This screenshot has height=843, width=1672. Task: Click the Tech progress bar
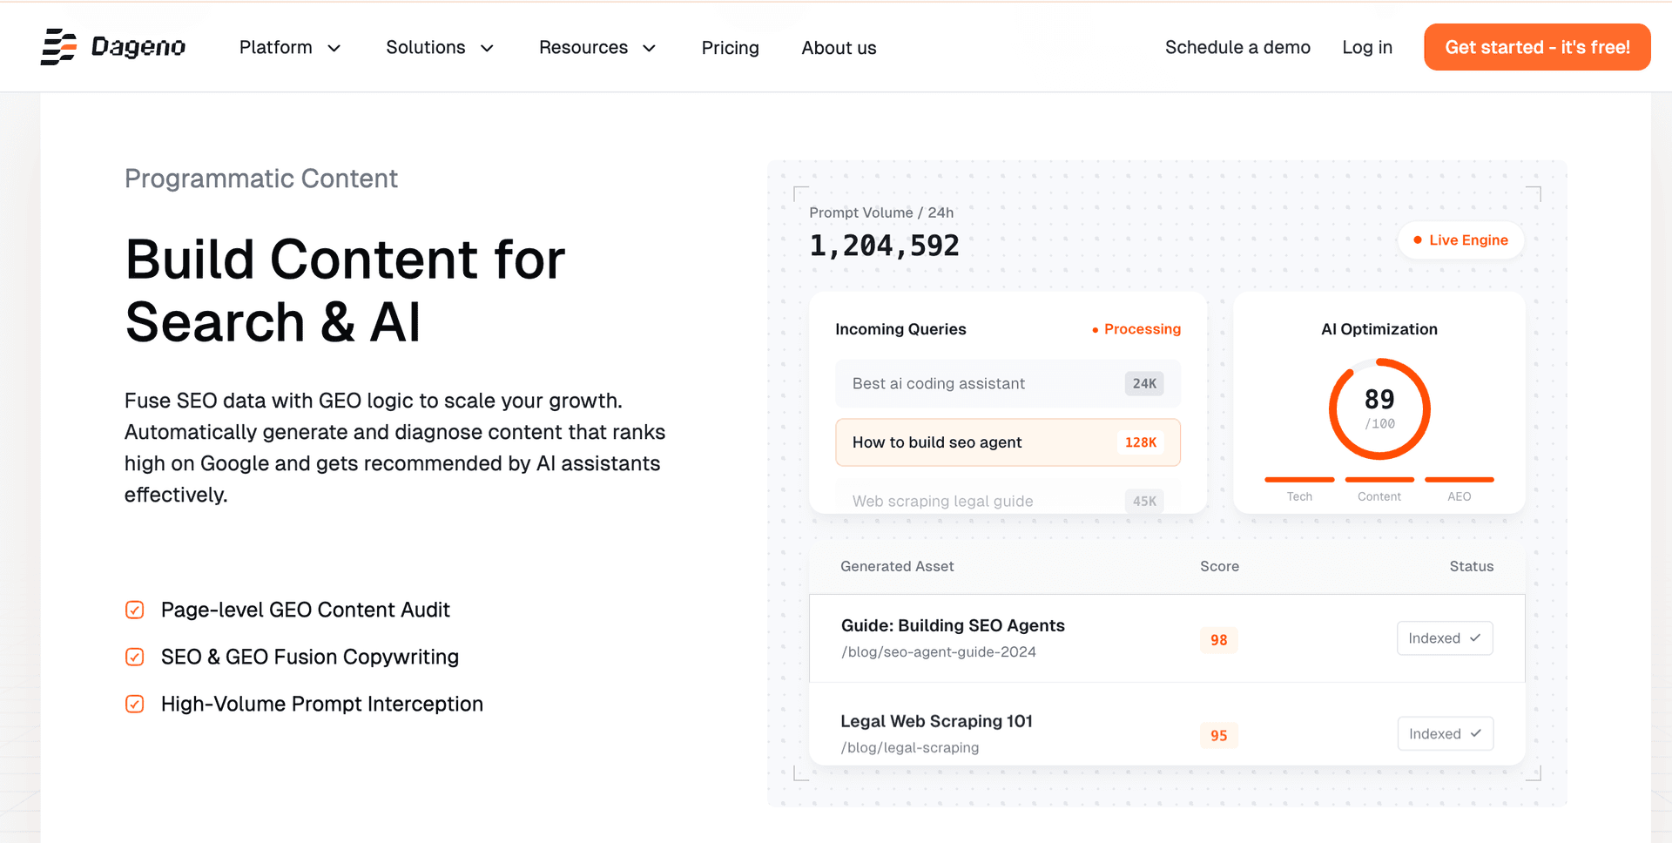point(1299,479)
